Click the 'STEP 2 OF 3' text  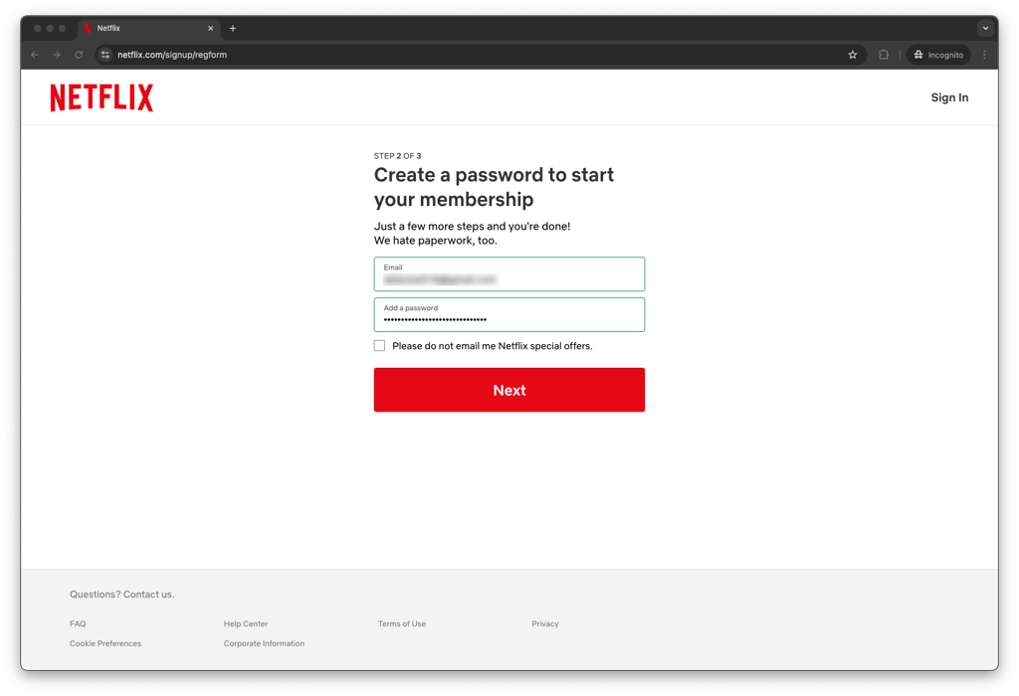(398, 156)
